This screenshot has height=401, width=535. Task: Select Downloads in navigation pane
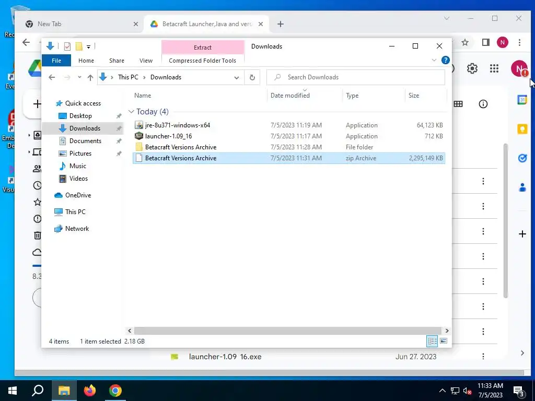(x=85, y=128)
